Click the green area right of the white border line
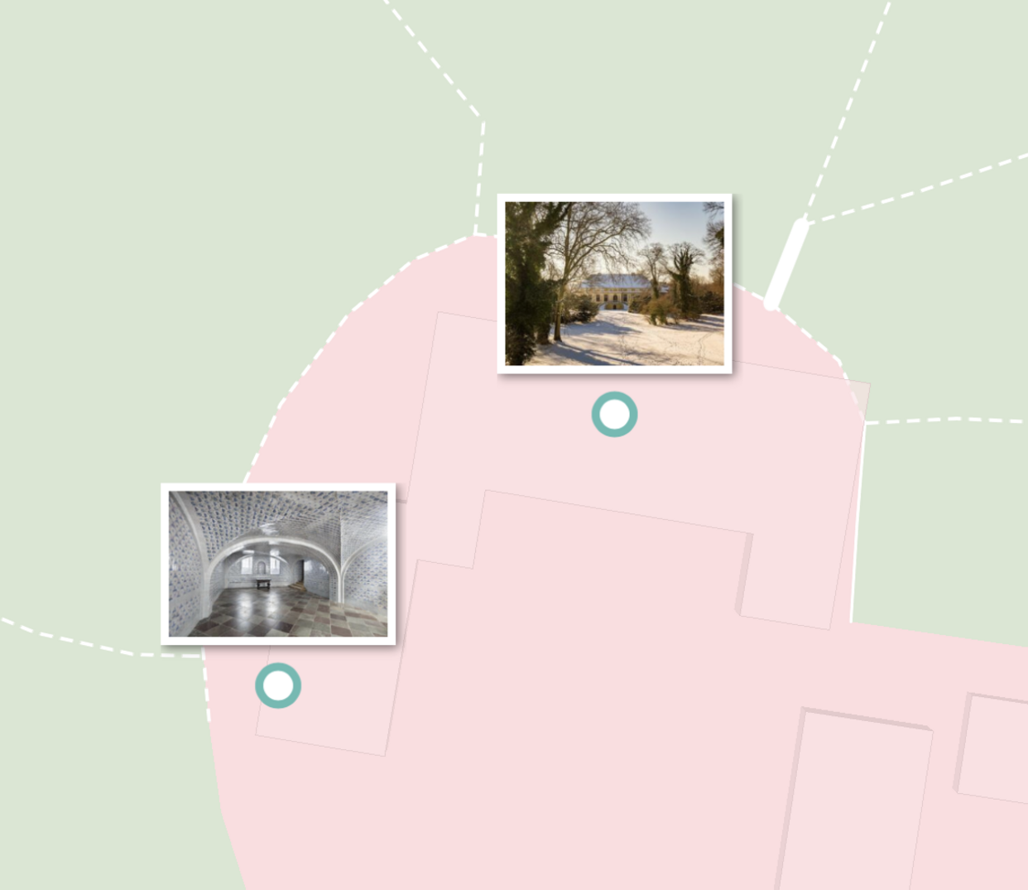 944,530
